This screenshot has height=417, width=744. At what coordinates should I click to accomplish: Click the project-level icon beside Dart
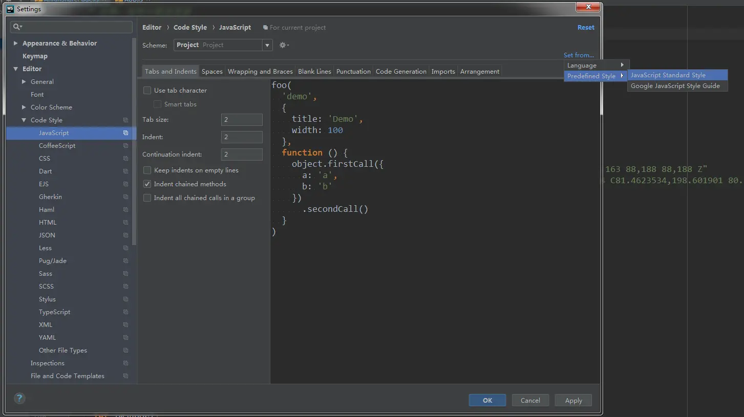(x=125, y=171)
